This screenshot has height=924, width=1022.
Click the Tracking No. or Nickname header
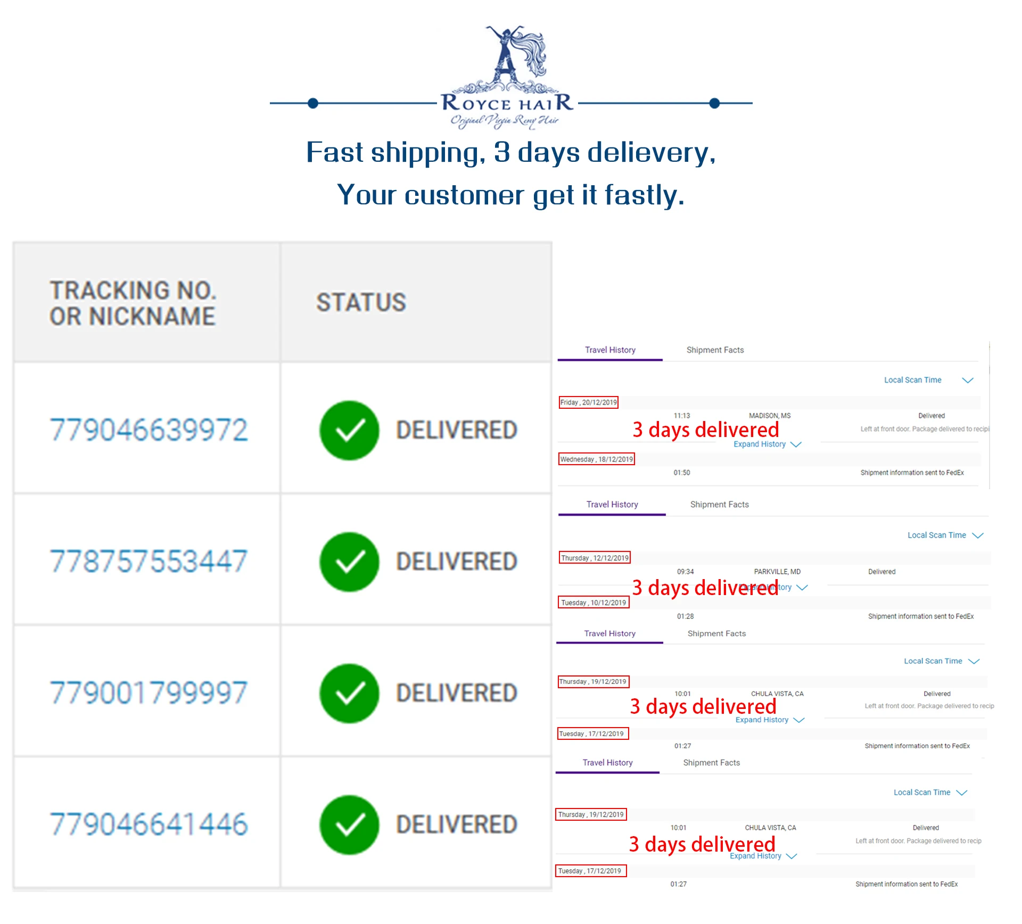[133, 303]
